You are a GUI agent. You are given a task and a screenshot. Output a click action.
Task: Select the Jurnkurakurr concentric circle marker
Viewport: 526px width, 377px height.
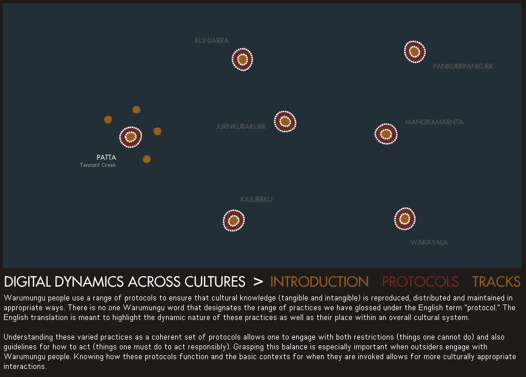(x=285, y=121)
